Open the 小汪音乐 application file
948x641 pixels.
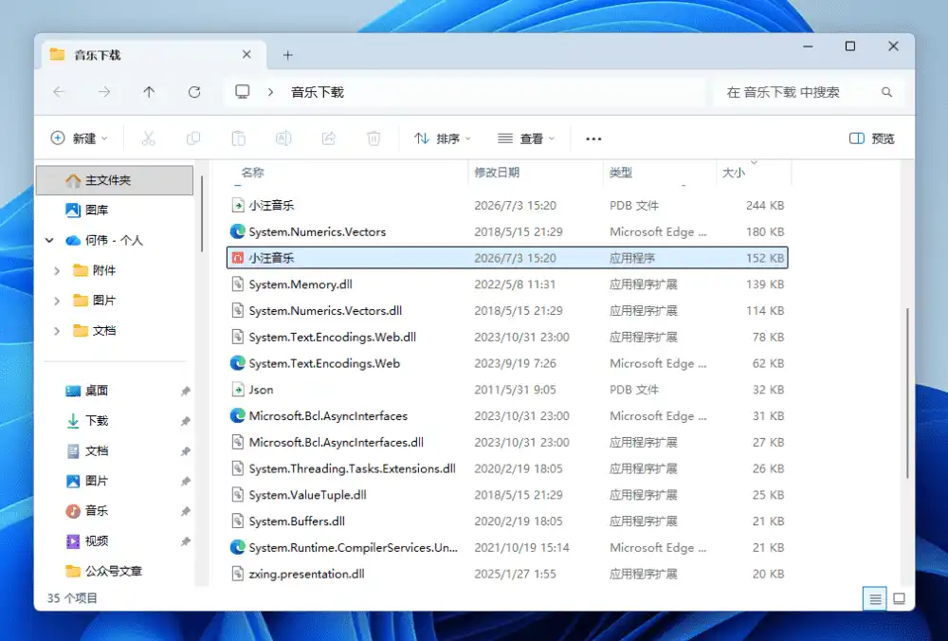507,258
